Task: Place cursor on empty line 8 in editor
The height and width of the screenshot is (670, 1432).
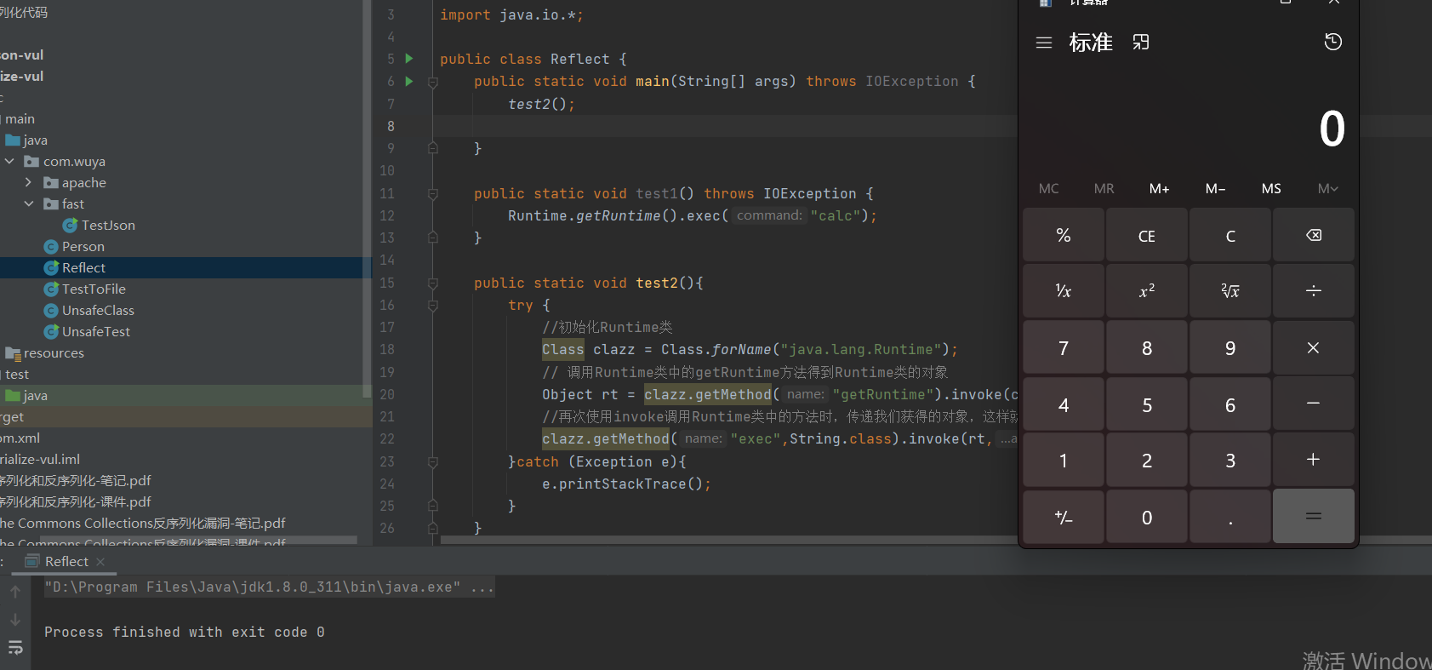Action: click(x=723, y=126)
